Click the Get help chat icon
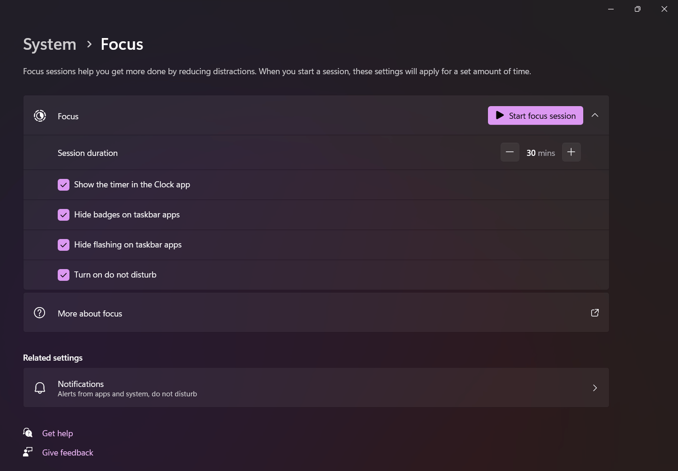The width and height of the screenshot is (678, 471). coord(28,432)
